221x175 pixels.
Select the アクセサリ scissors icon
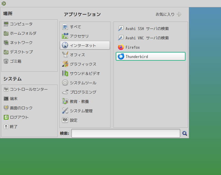click(x=65, y=36)
